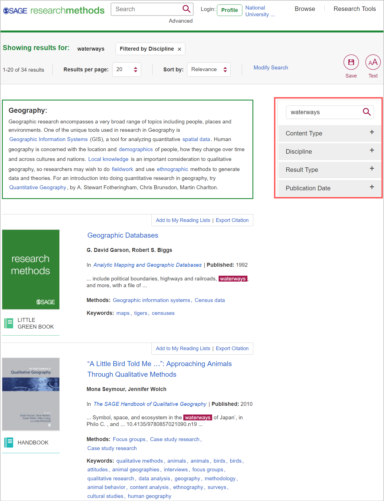Expand the Discipline filter
This screenshot has width=384, height=501.
[x=330, y=151]
